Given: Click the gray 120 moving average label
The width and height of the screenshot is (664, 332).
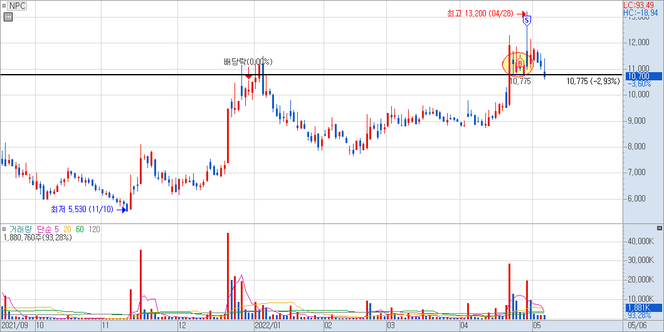Looking at the screenshot, I should [95, 230].
